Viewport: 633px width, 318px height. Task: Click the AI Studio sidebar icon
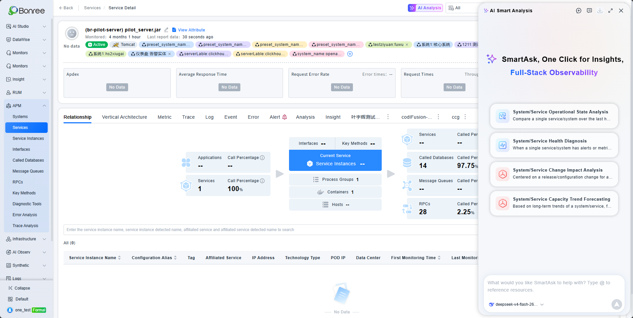coord(9,26)
